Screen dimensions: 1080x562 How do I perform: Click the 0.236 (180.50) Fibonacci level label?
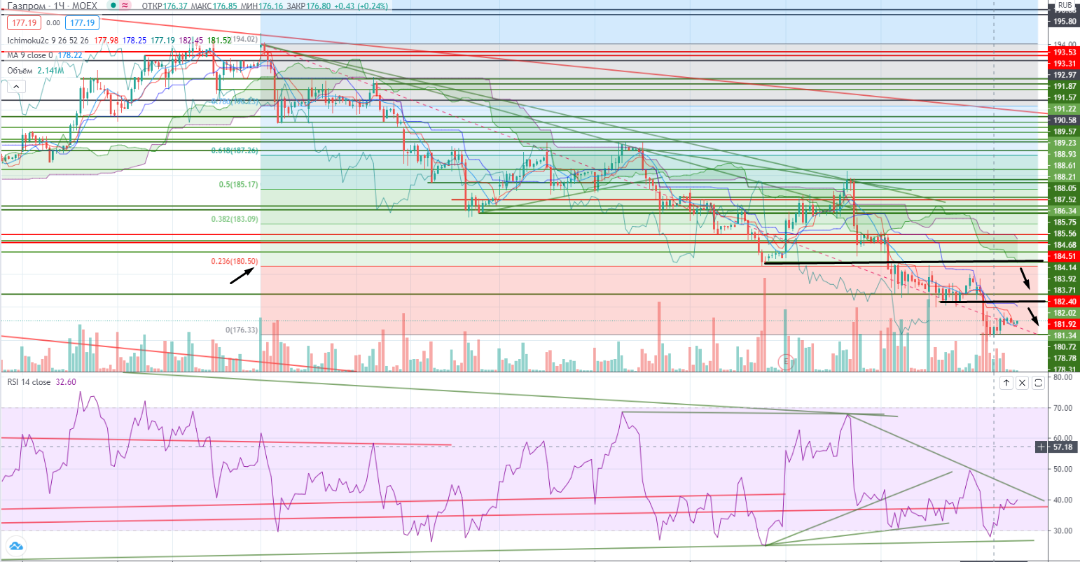coord(235,262)
